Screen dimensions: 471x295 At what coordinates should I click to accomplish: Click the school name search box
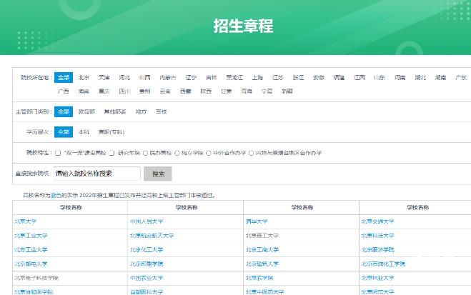pyautogui.click(x=97, y=174)
